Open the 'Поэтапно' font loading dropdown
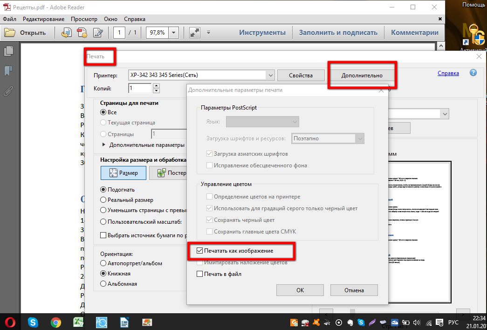487x330 pixels. coord(360,138)
